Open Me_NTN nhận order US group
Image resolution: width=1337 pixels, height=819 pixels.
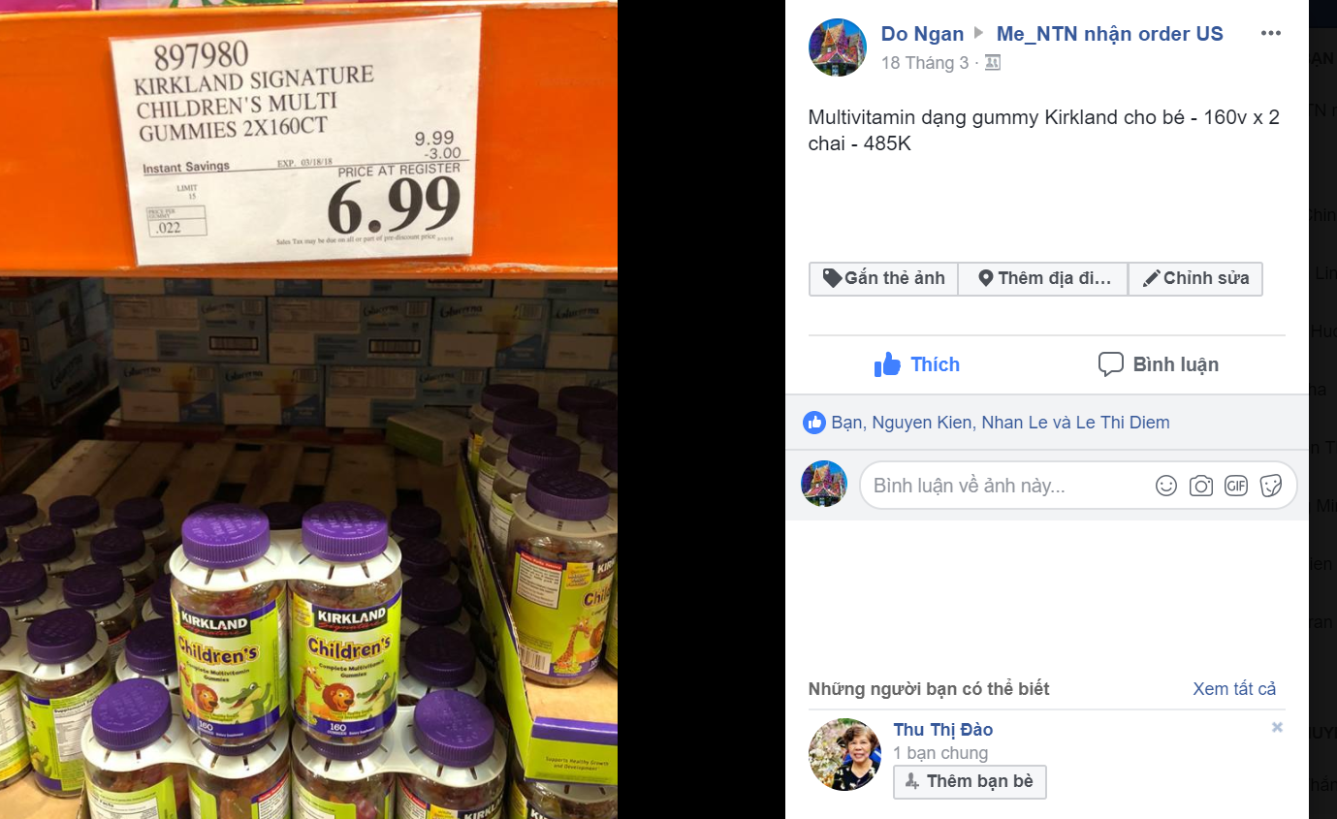pyautogui.click(x=1110, y=34)
